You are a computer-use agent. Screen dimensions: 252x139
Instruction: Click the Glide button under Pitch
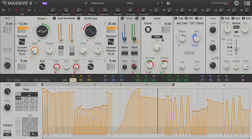point(7,50)
